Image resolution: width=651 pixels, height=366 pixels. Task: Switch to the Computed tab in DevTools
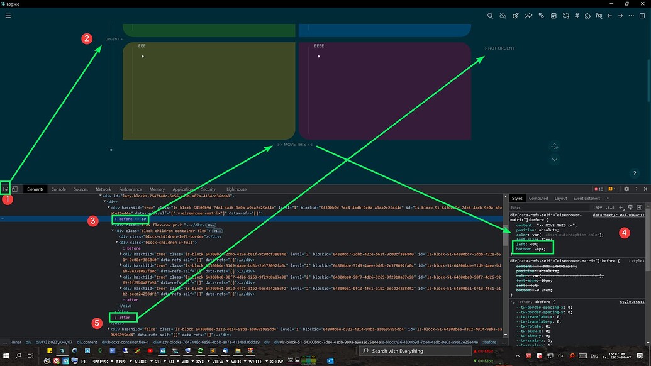click(x=538, y=197)
